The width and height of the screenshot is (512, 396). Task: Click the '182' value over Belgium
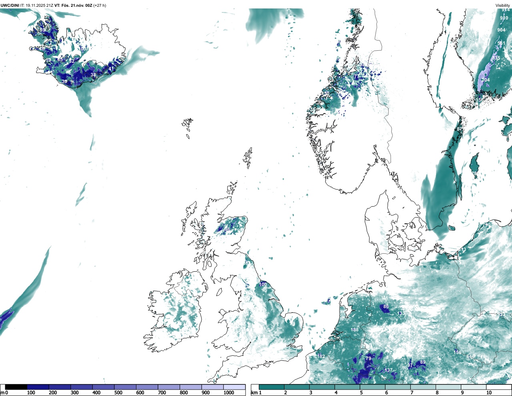[x=321, y=356]
